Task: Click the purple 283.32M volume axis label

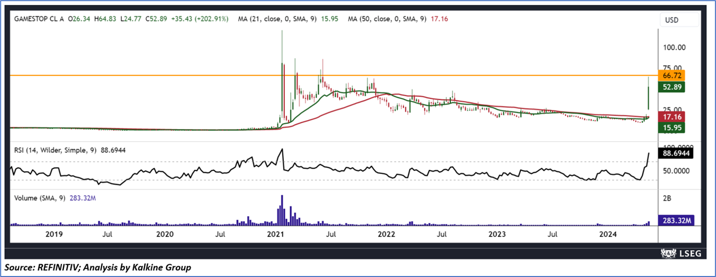Action: [677, 221]
